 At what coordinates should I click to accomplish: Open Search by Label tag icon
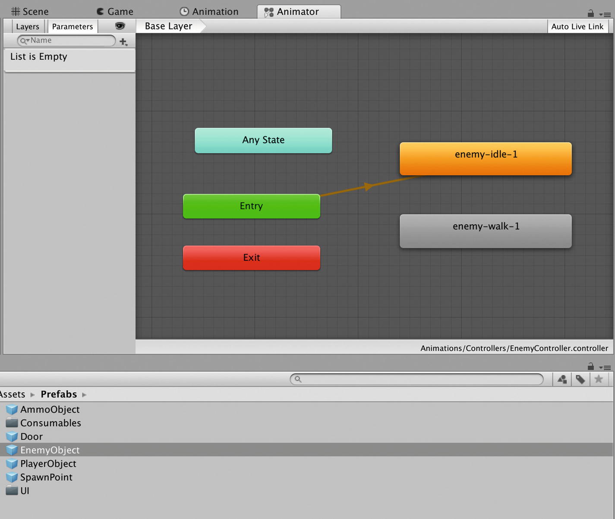point(580,379)
